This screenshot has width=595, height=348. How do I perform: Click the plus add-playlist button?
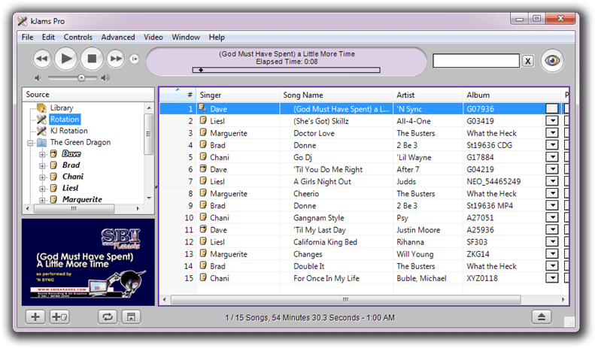coord(35,316)
